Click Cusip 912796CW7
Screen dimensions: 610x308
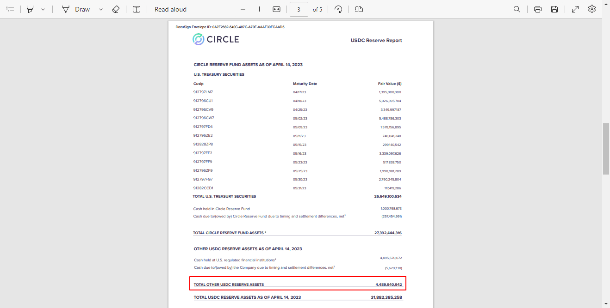tap(204, 118)
